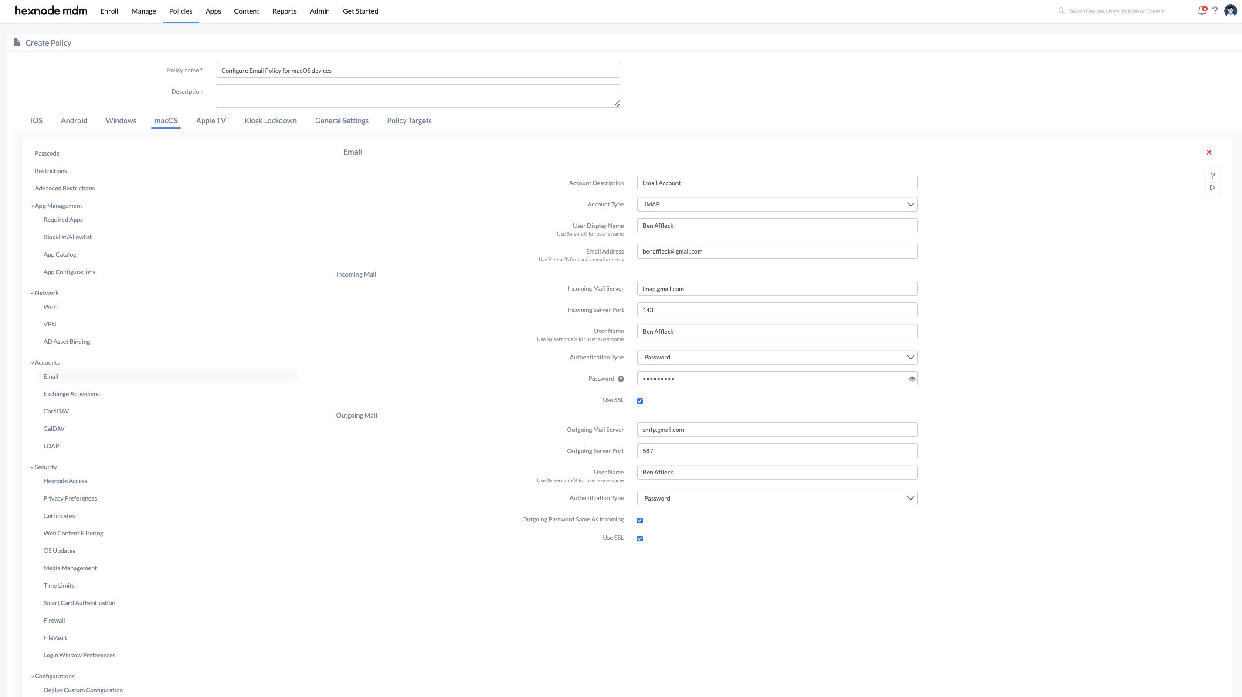This screenshot has height=697, width=1242.
Task: Click the Create Policy document icon
Action: point(17,42)
